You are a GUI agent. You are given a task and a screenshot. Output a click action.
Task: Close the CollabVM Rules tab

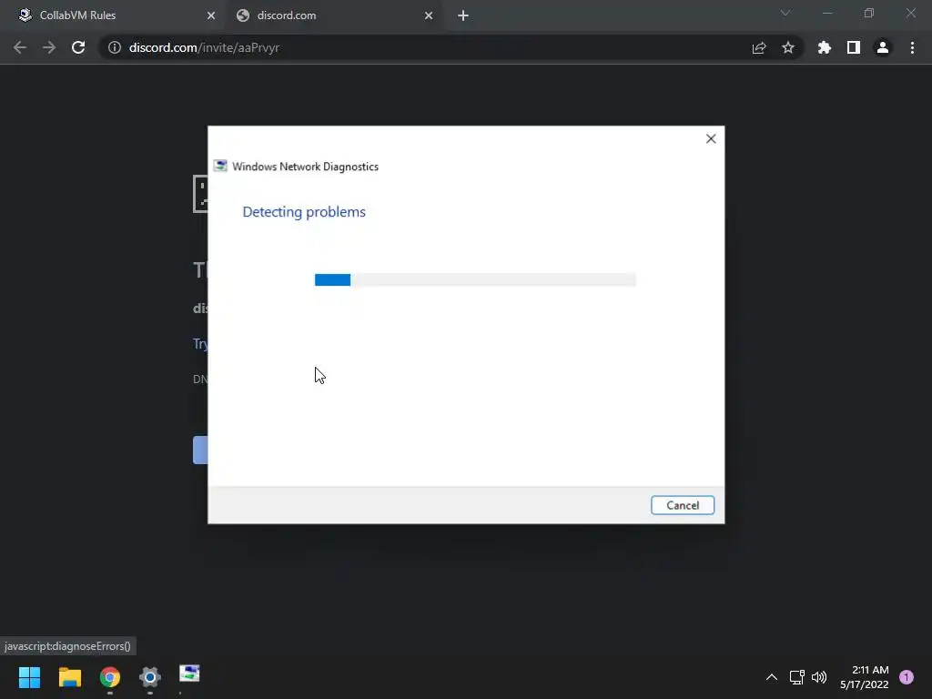coord(211,15)
